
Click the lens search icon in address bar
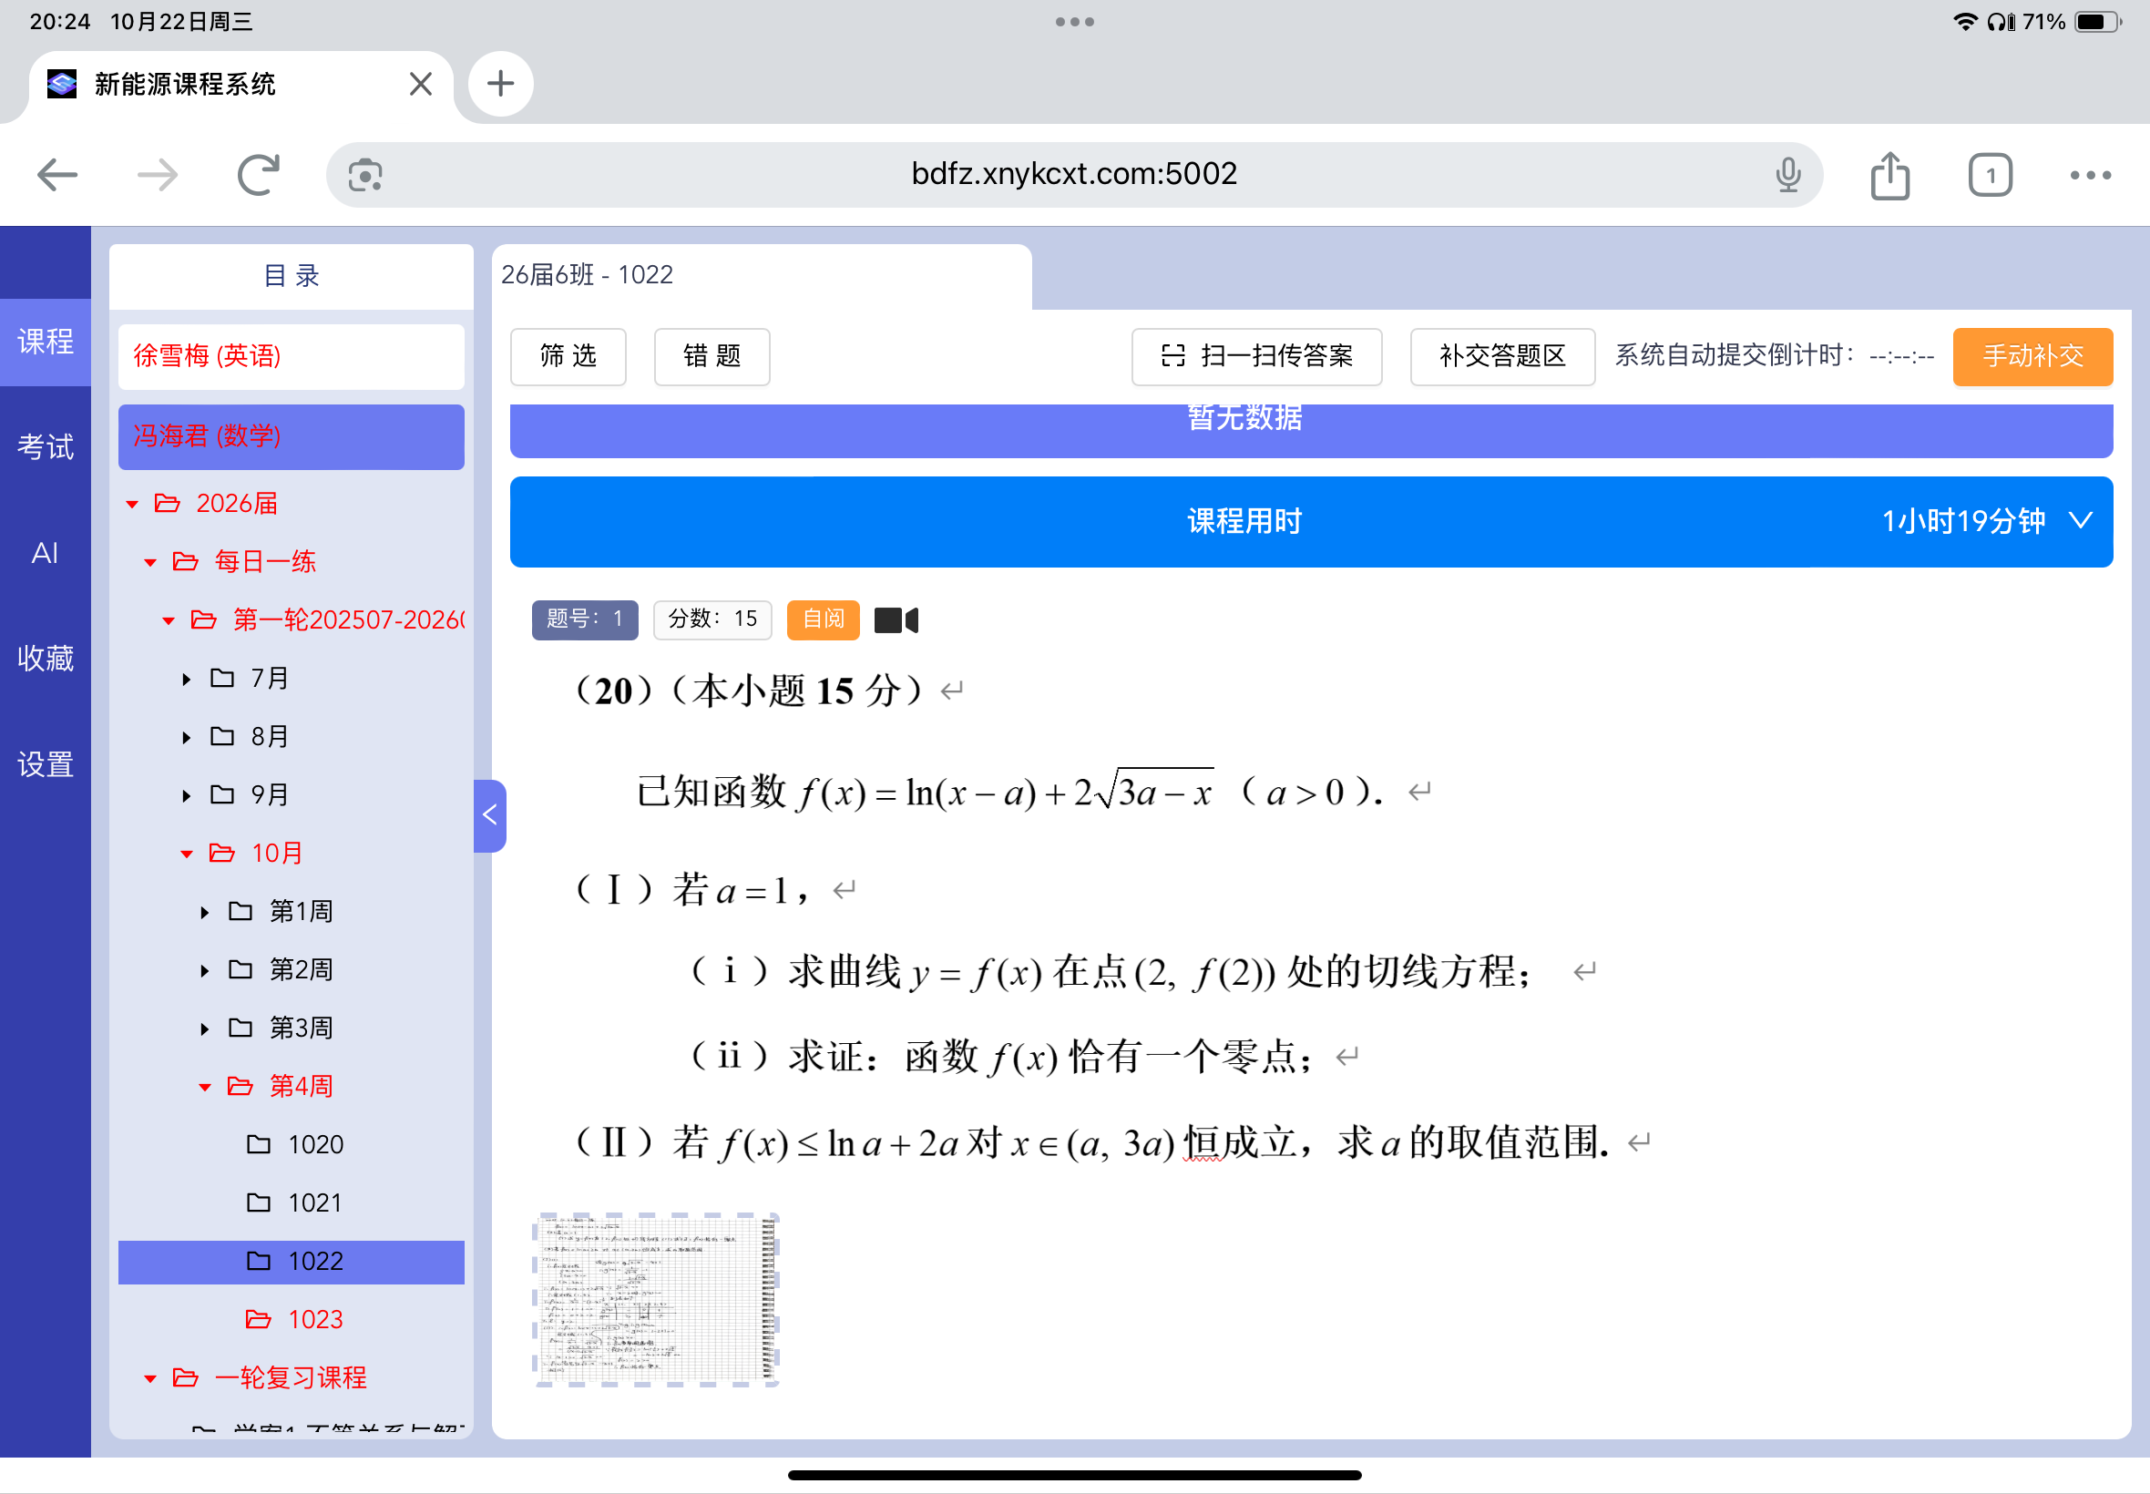[365, 175]
